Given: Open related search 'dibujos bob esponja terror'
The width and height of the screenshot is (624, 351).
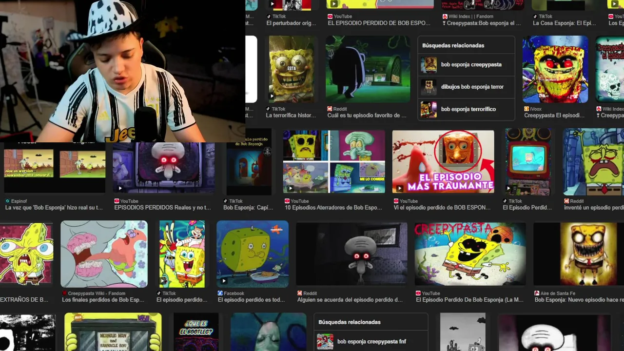Looking at the screenshot, I should (466, 87).
